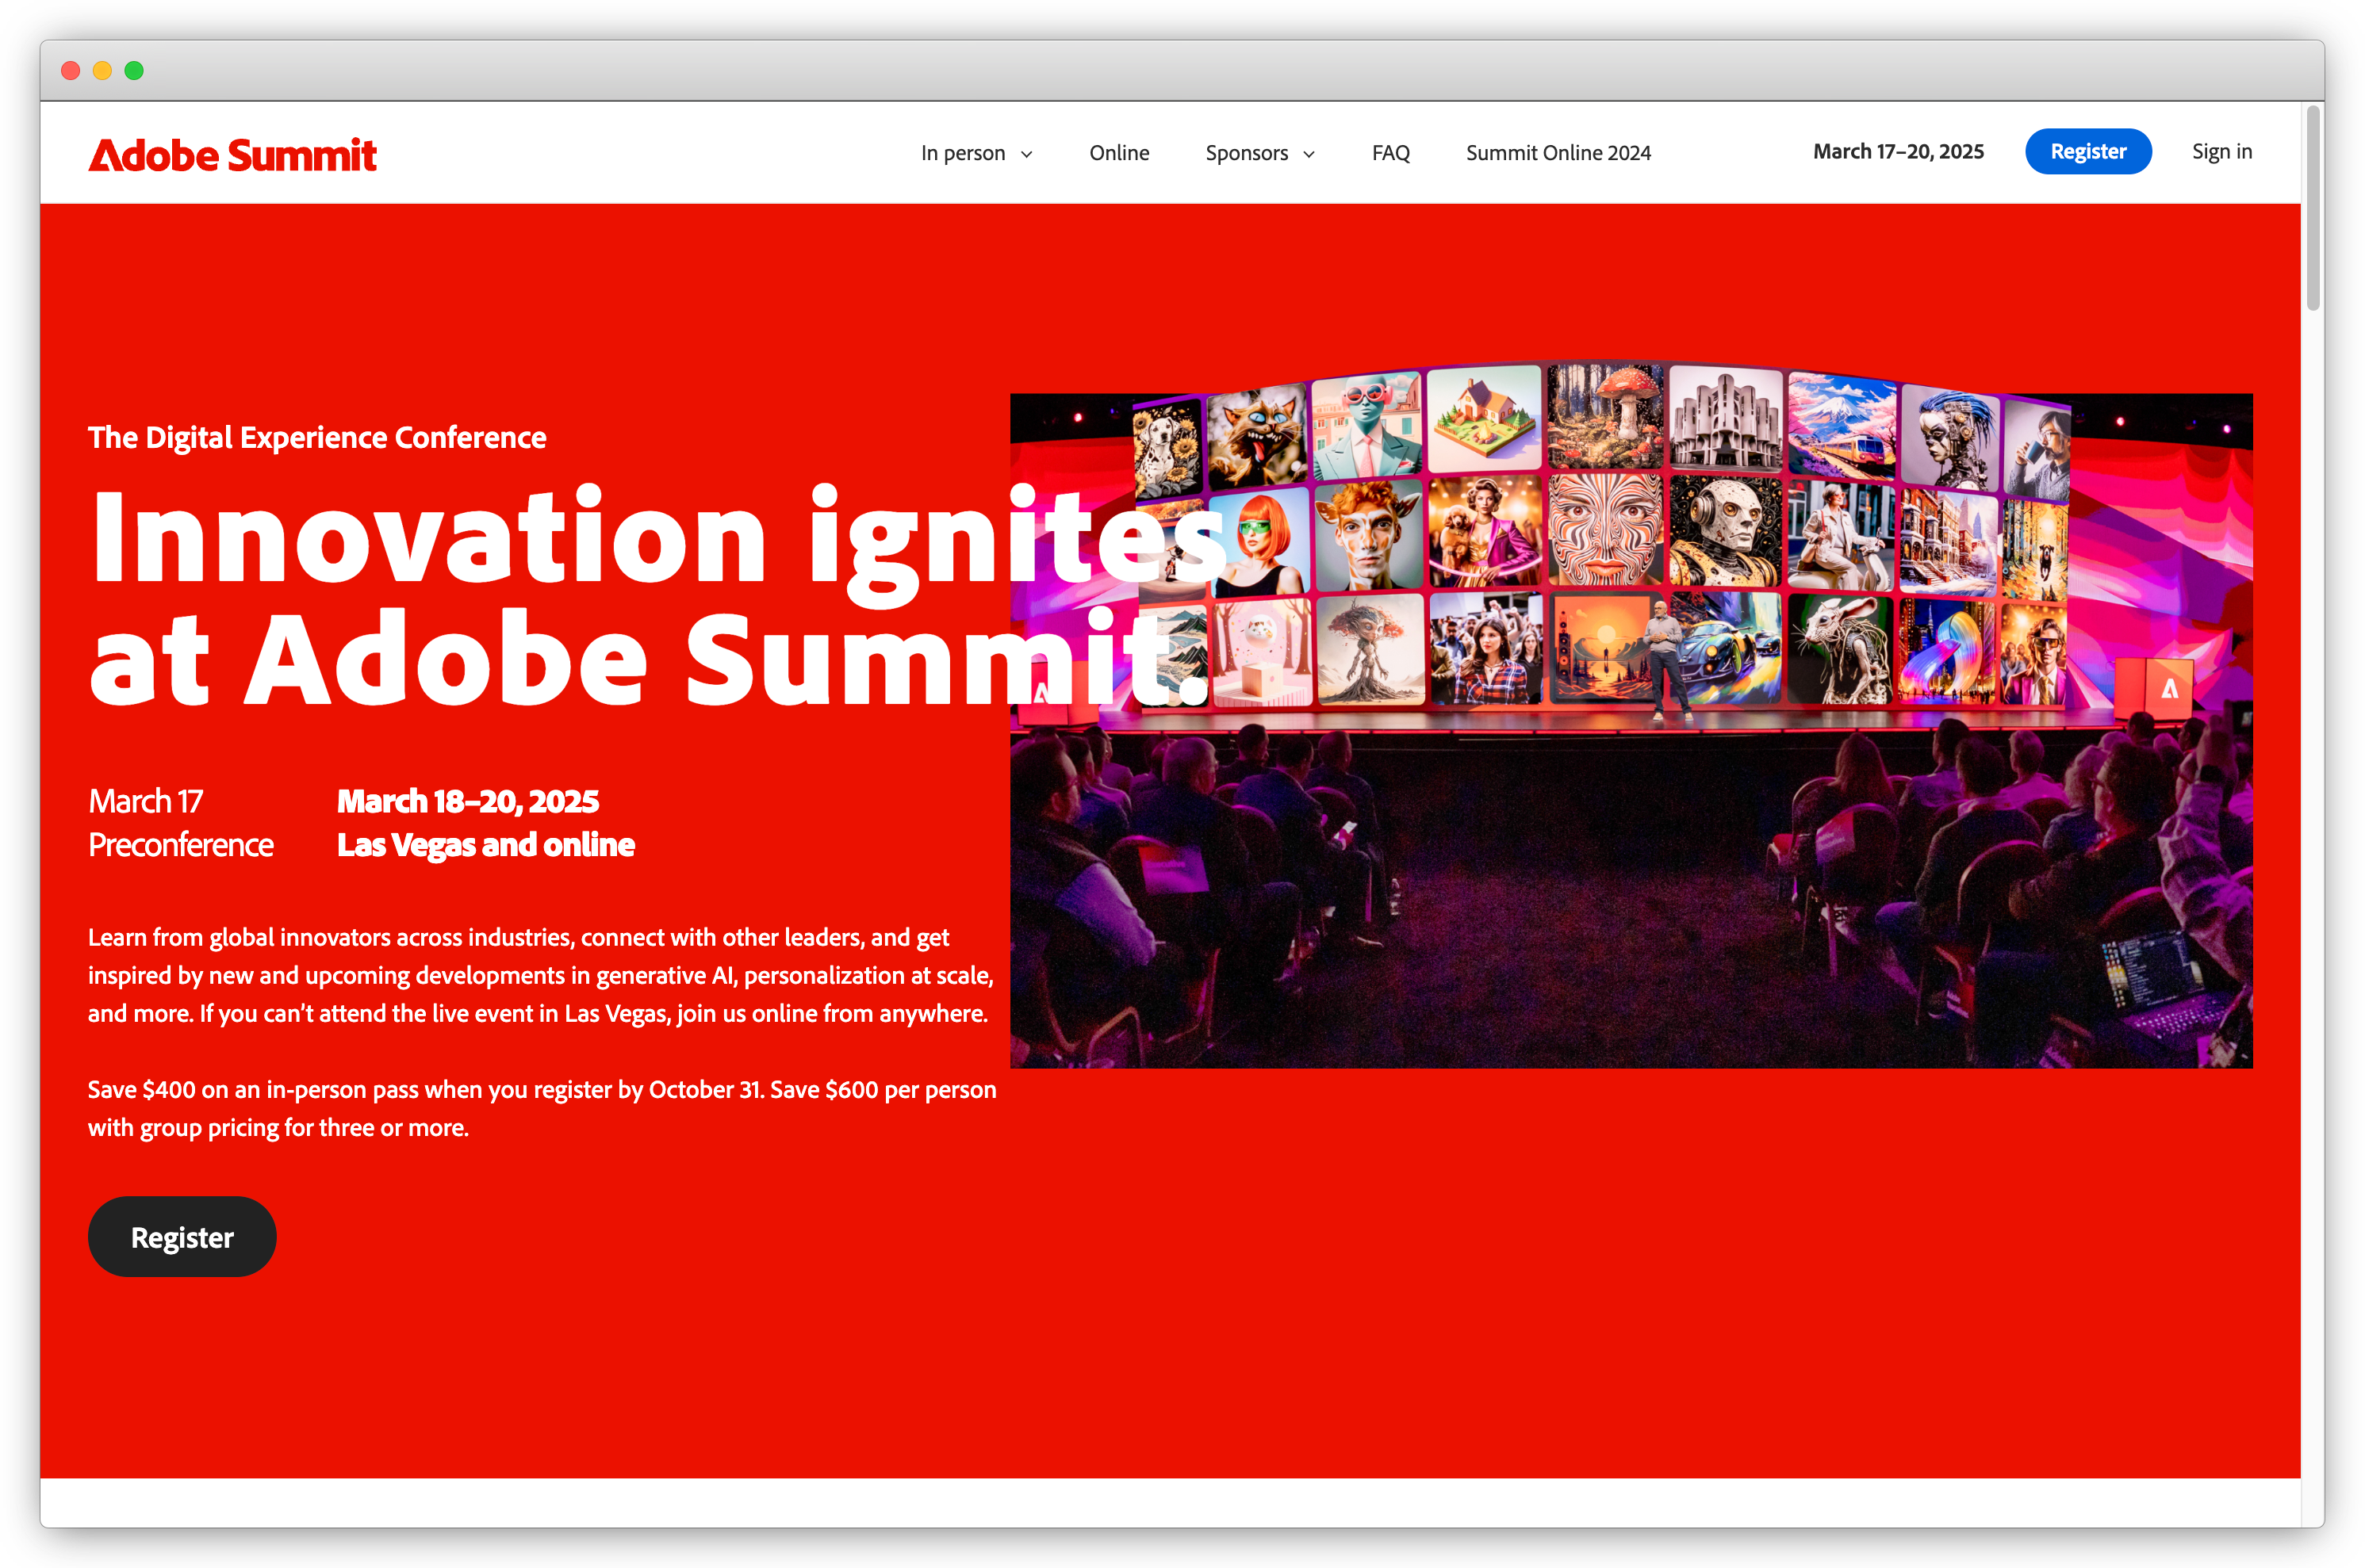Screen dimensions: 2365x1568
Task: Open Summit Online 2024 nav item
Action: [1558, 153]
